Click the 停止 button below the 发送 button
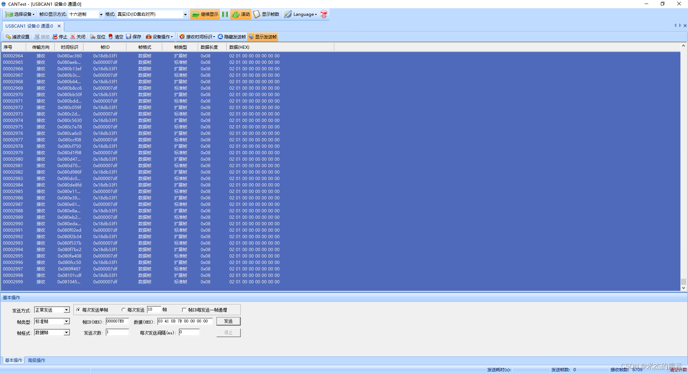The width and height of the screenshot is (688, 373). 228,332
